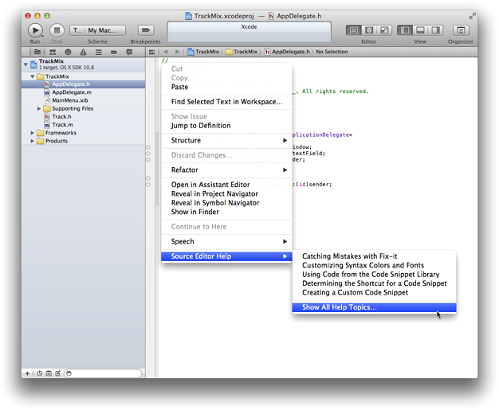Click the editor vertical scrollbar
Screen dimensions: 499x410
click(156, 169)
